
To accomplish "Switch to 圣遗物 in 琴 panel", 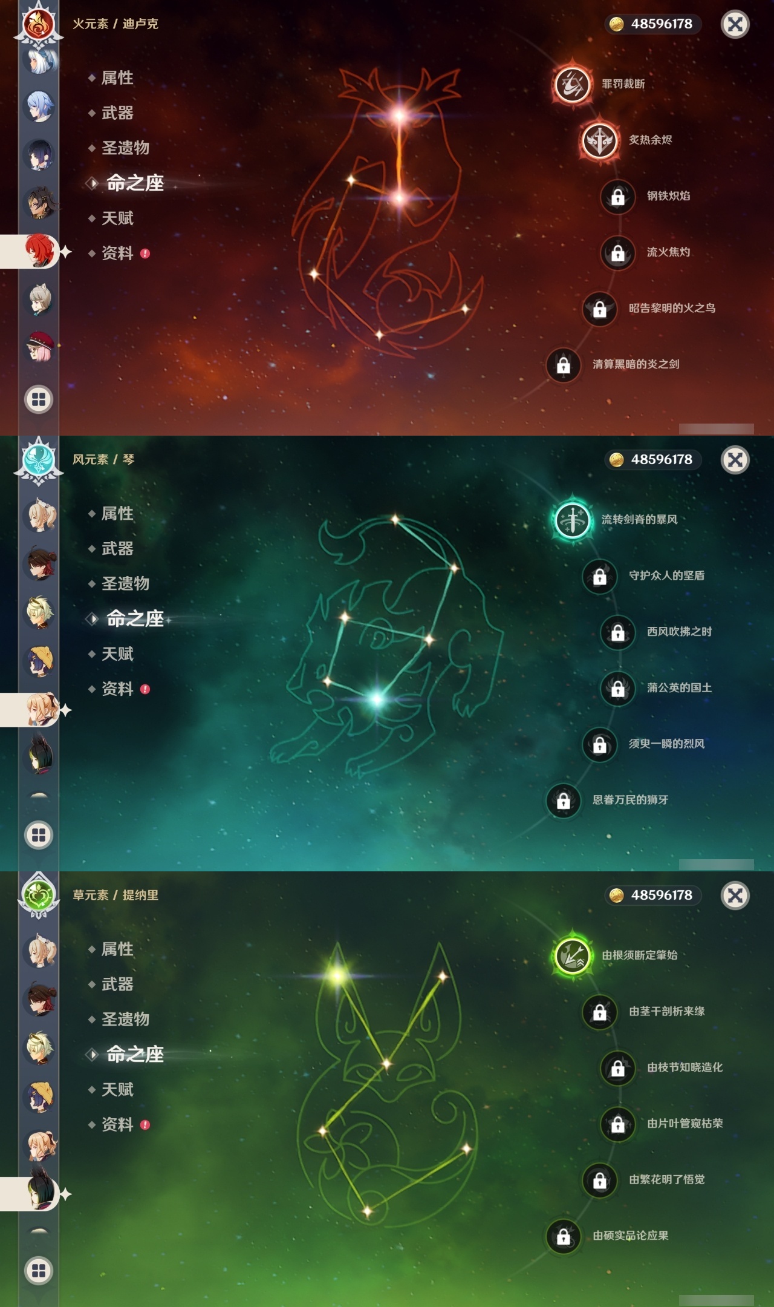I will click(x=125, y=584).
